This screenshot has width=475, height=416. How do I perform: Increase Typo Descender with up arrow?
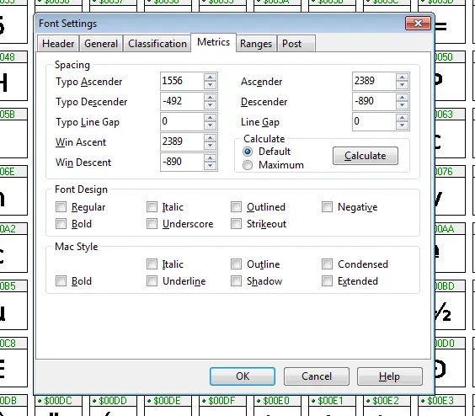210,98
